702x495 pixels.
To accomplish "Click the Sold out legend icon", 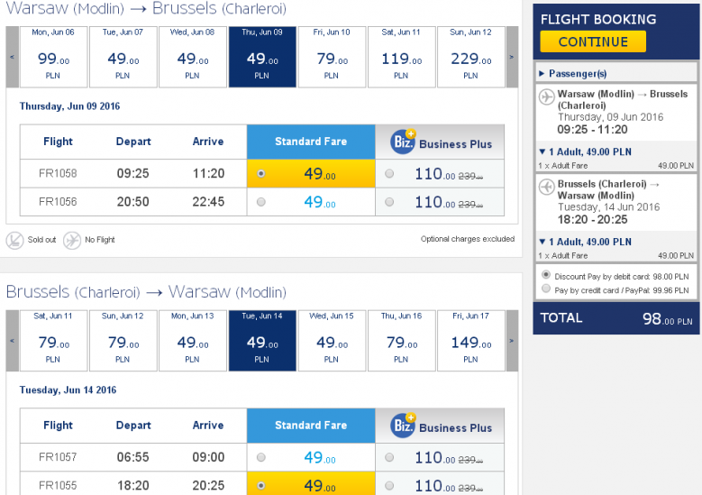I will tap(14, 241).
